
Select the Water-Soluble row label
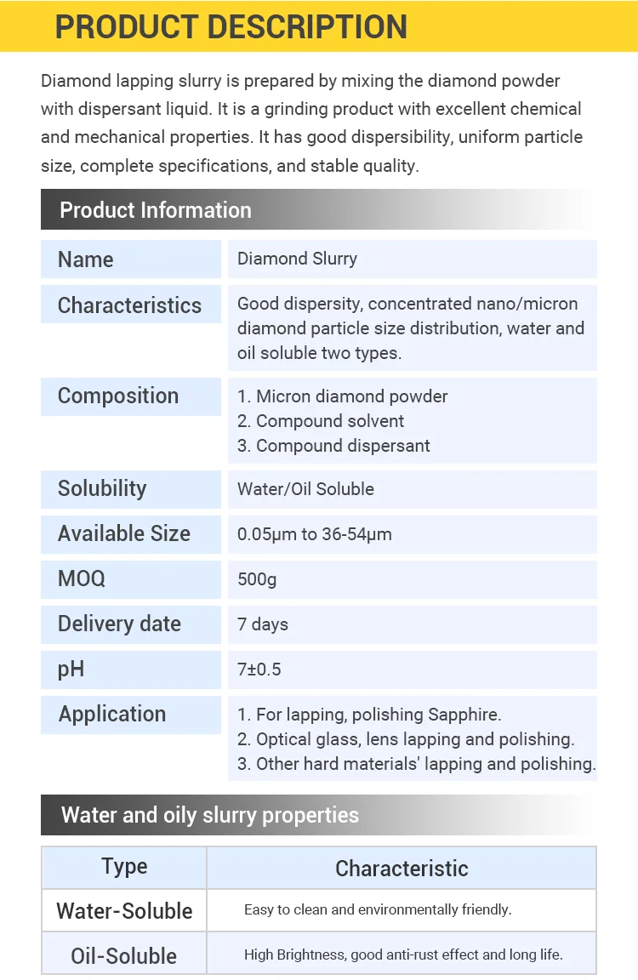(x=124, y=911)
